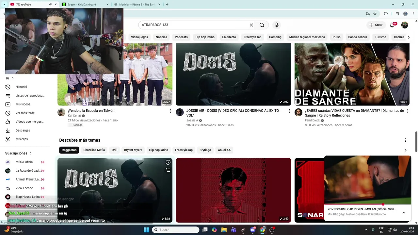Select the Noticias filter chip

tap(161, 37)
